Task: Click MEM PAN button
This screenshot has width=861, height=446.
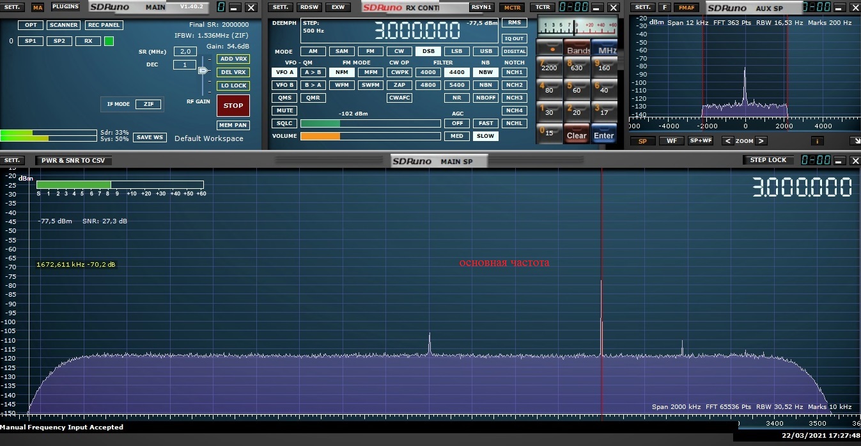Action: click(233, 125)
